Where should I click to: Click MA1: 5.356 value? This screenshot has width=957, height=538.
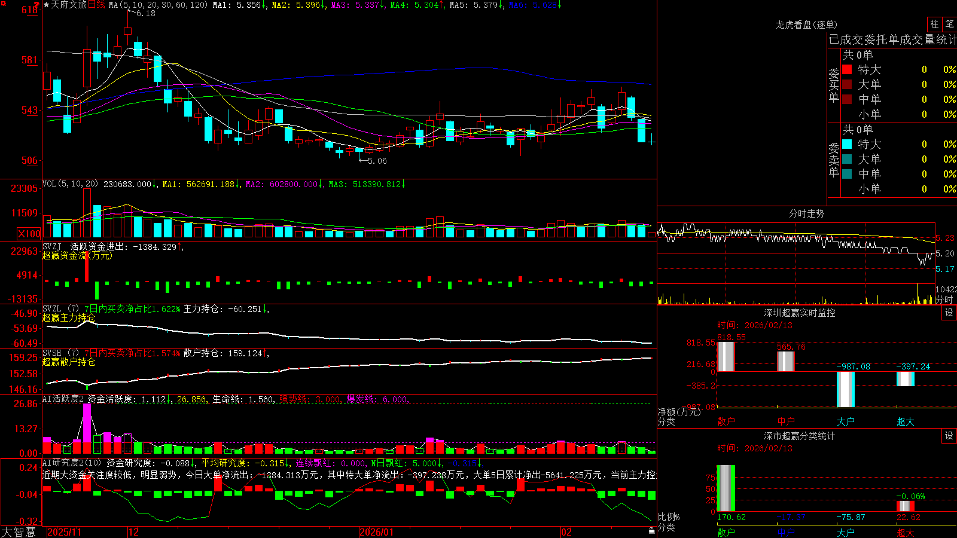point(239,5)
